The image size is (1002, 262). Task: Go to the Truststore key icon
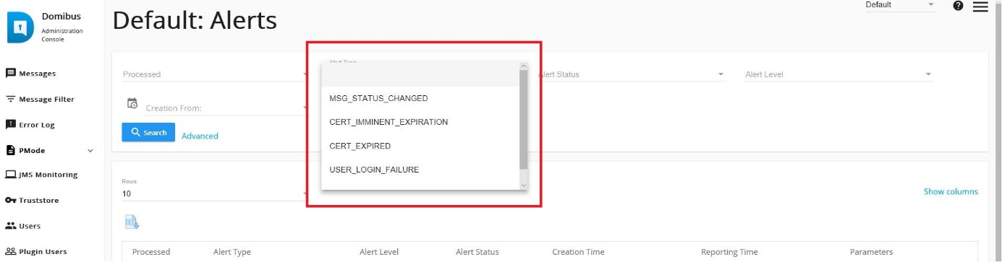pyautogui.click(x=11, y=200)
